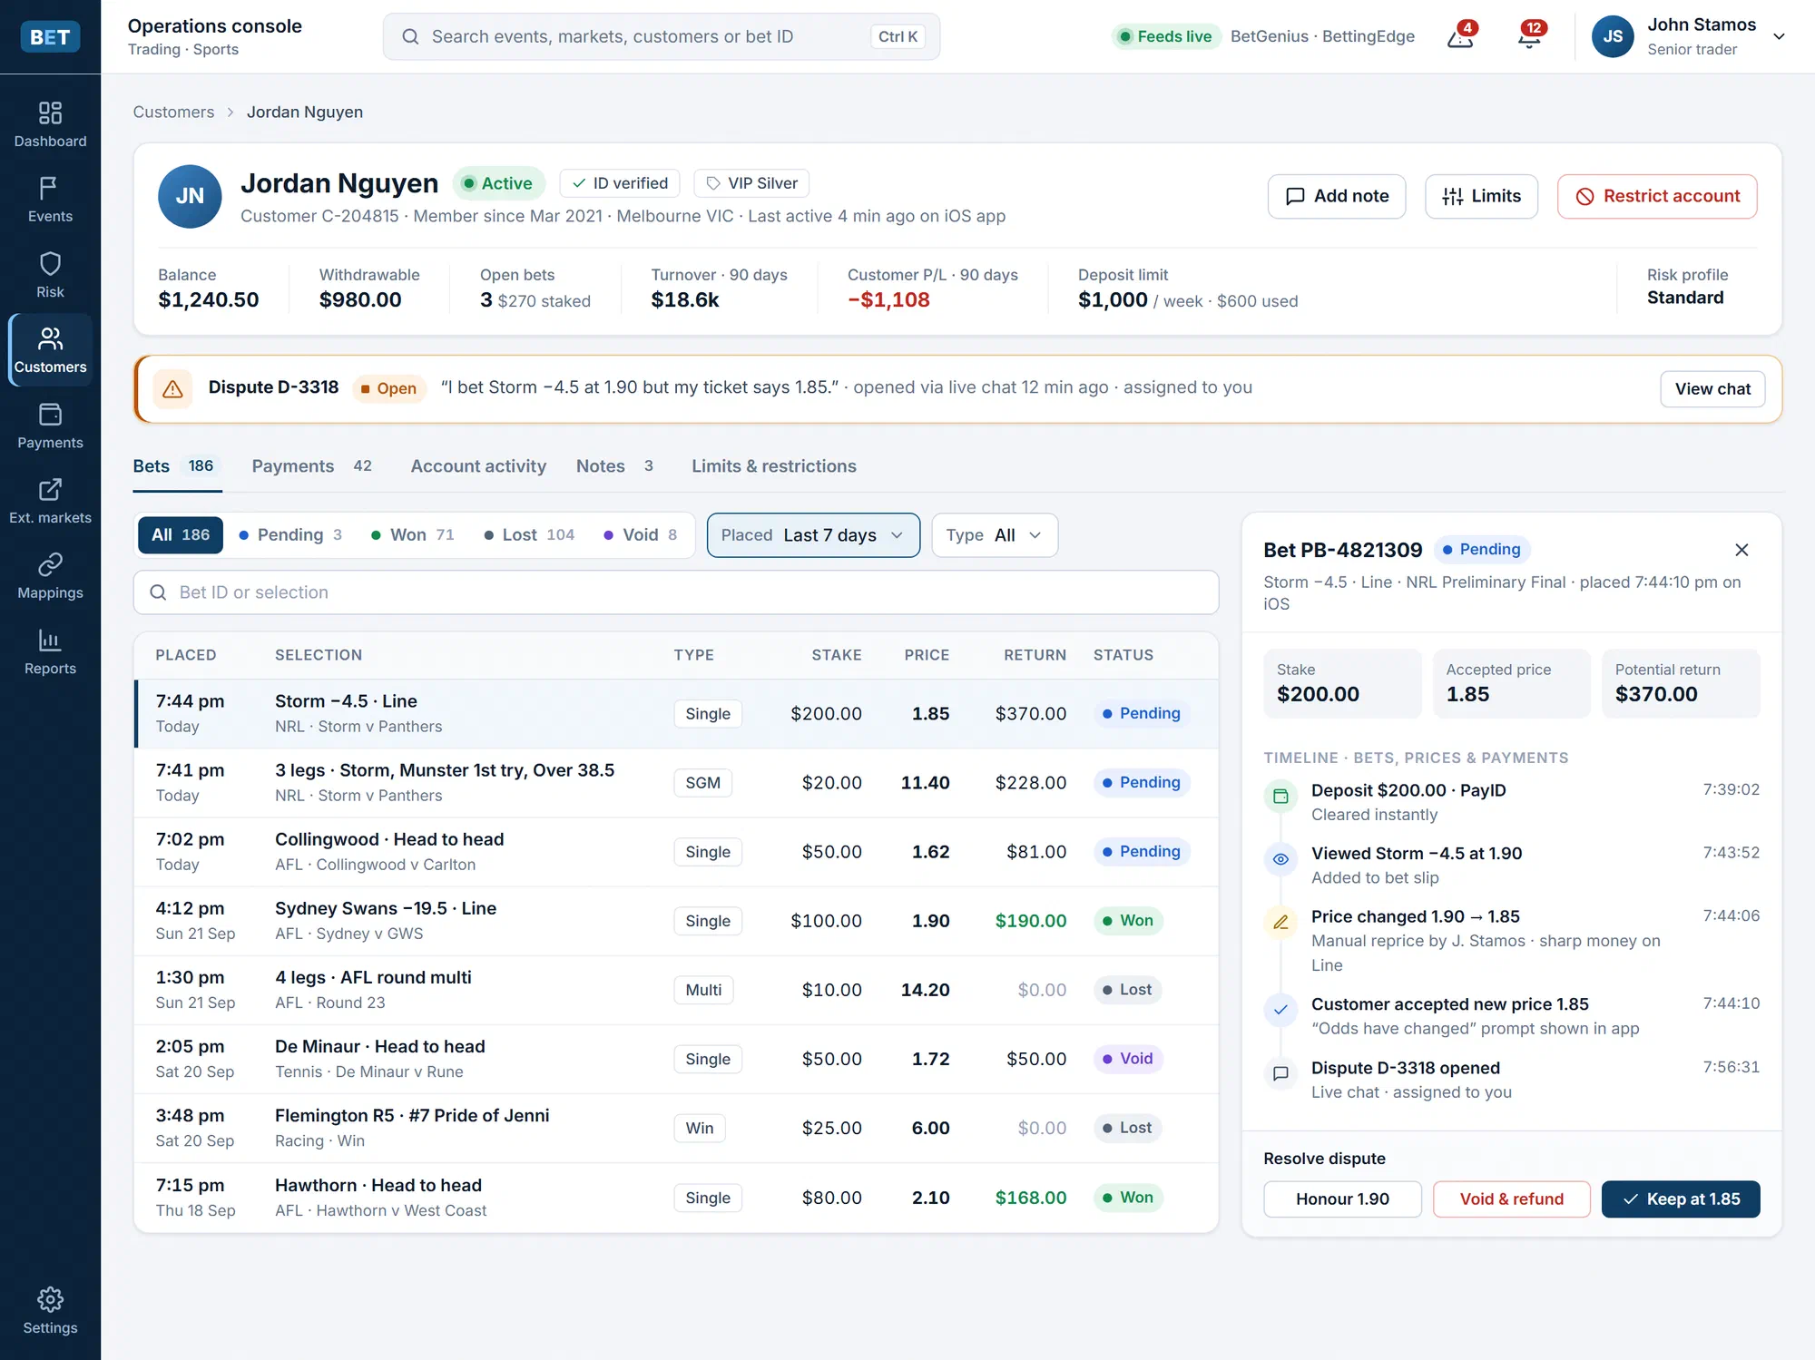Open Payments in the sidebar
This screenshot has width=1815, height=1360.
pyautogui.click(x=50, y=426)
